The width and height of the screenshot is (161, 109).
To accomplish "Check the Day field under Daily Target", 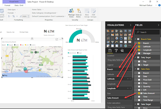I will (x=139, y=61).
